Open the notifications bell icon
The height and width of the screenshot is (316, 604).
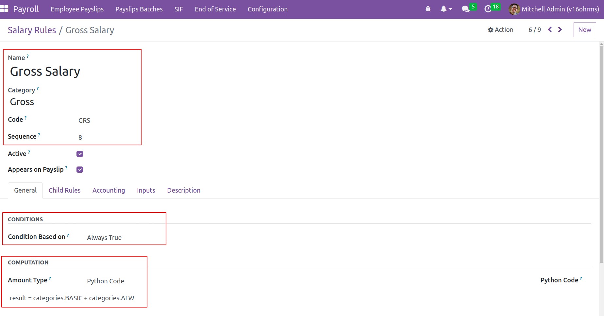[444, 9]
